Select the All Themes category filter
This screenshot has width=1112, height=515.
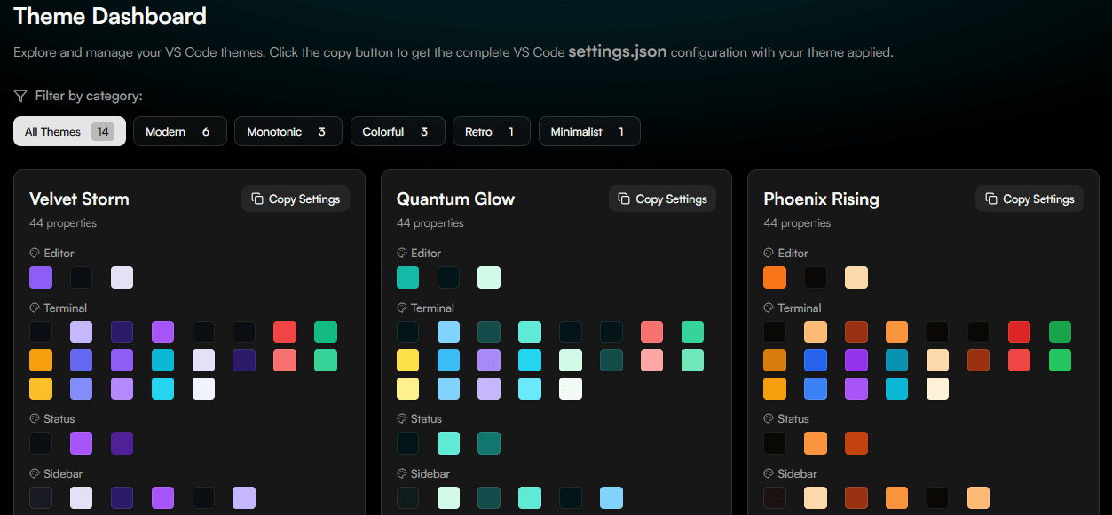tap(69, 131)
